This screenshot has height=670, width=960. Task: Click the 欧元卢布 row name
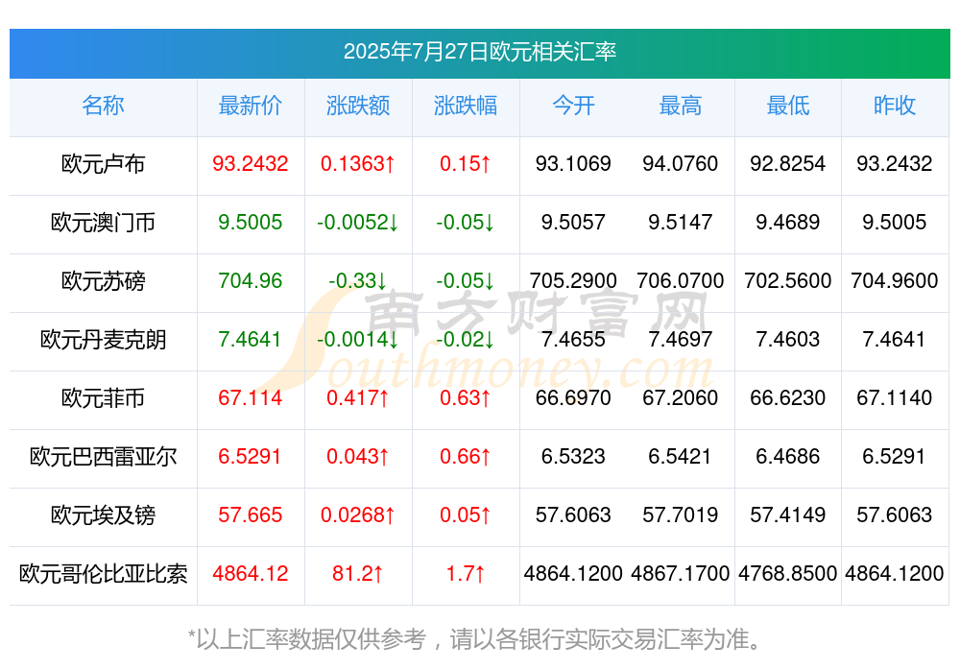pos(103,163)
